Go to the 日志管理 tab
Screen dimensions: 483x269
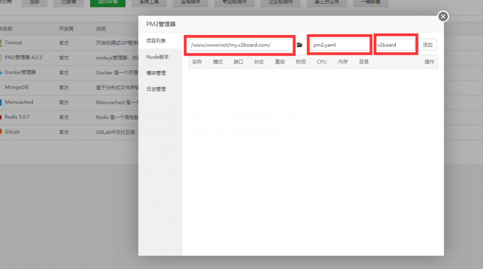(156, 89)
